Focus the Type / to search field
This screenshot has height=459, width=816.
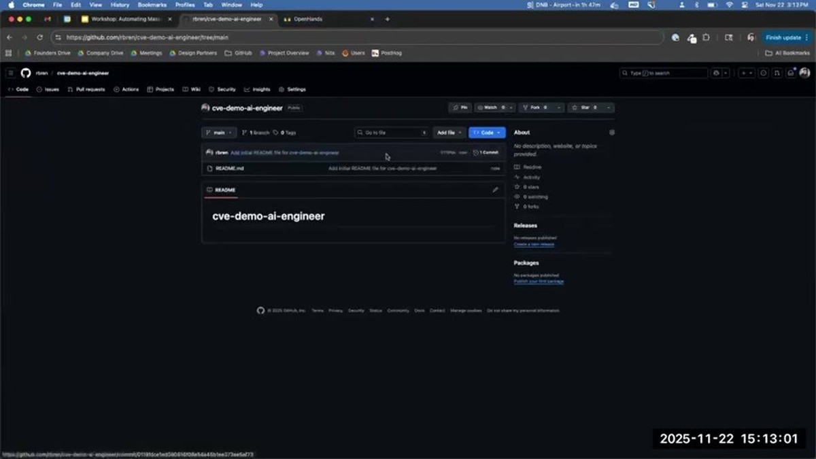(664, 73)
